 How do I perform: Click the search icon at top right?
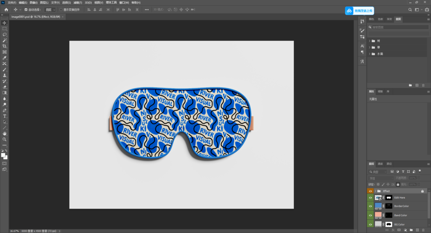click(x=410, y=10)
